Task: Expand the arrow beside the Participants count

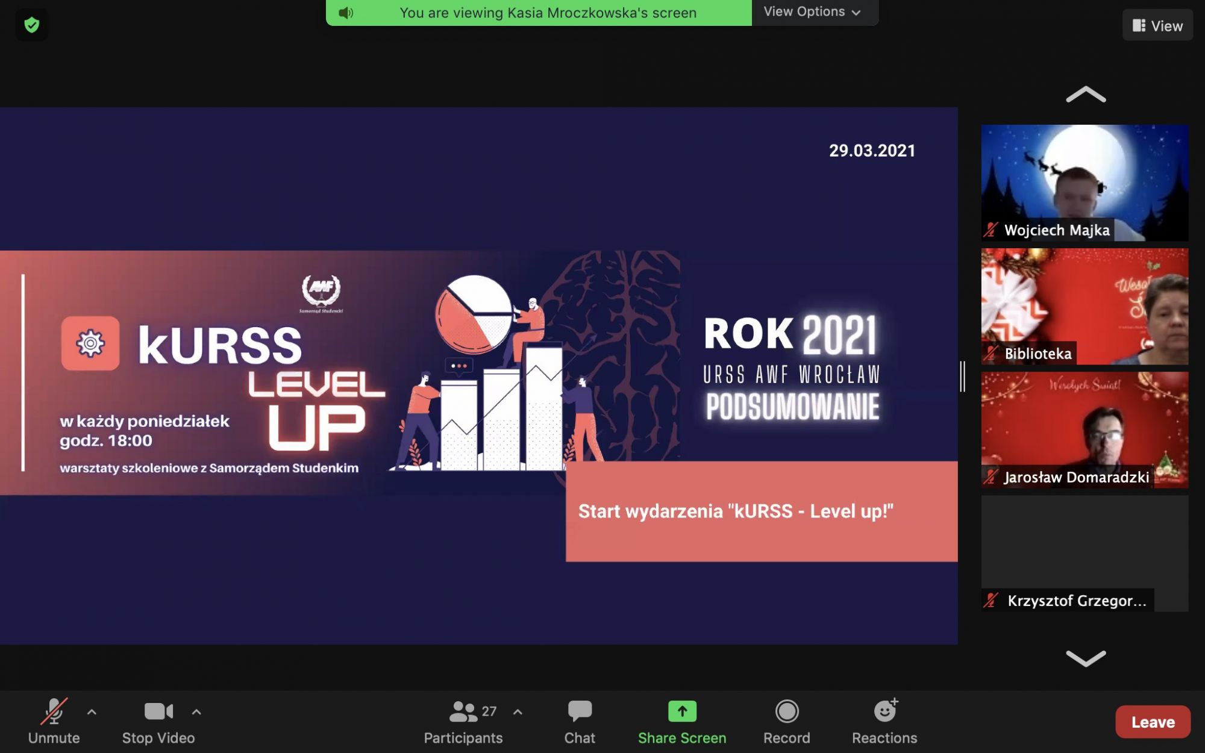Action: pos(518,712)
